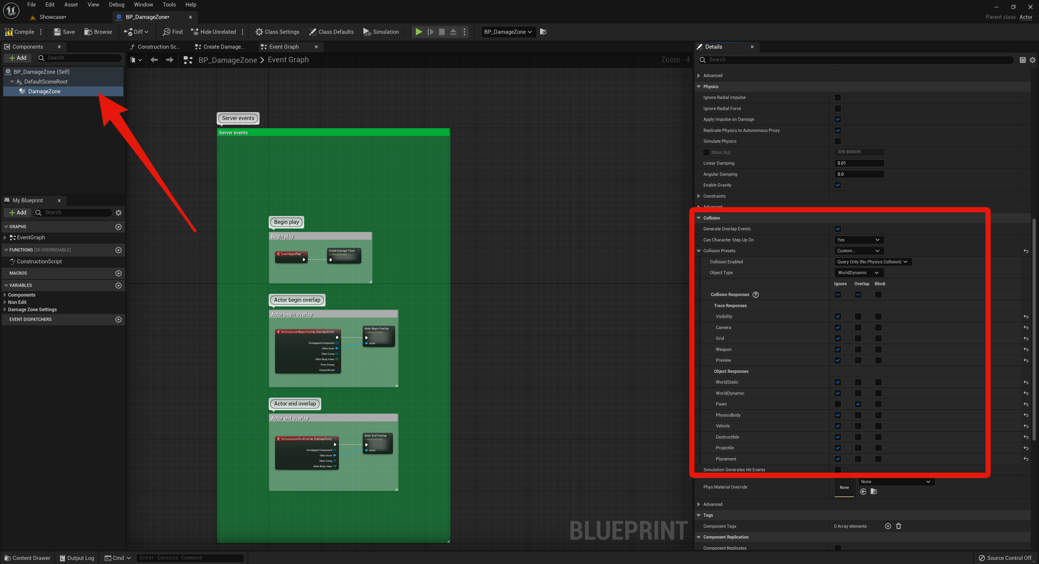Toggle Generate Overlap Events checkbox
This screenshot has width=1039, height=564.
(x=837, y=229)
